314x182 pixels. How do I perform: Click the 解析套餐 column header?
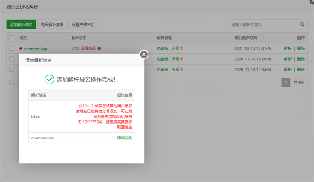click(164, 38)
